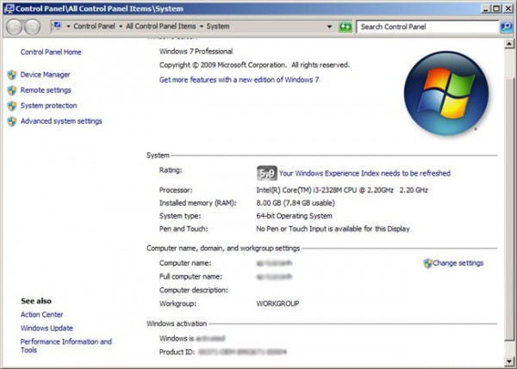
Task: Open Remote settings link
Action: tap(46, 90)
